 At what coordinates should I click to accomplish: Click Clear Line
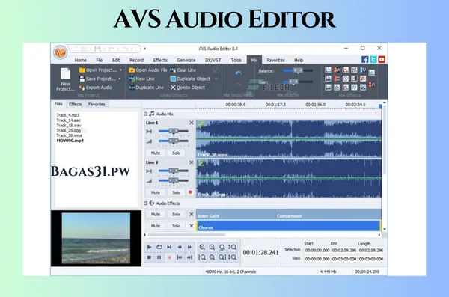183,70
